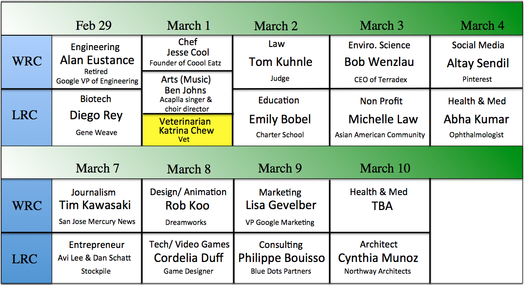
Task: Click the March 3 date header
Action: (x=381, y=26)
